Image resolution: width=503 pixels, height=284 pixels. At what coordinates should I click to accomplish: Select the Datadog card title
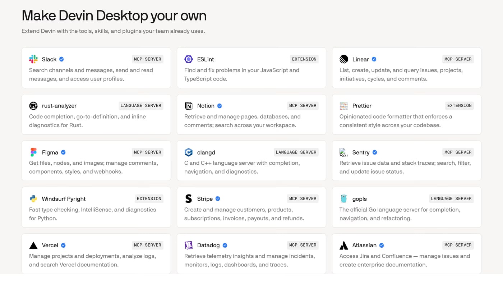click(x=208, y=245)
